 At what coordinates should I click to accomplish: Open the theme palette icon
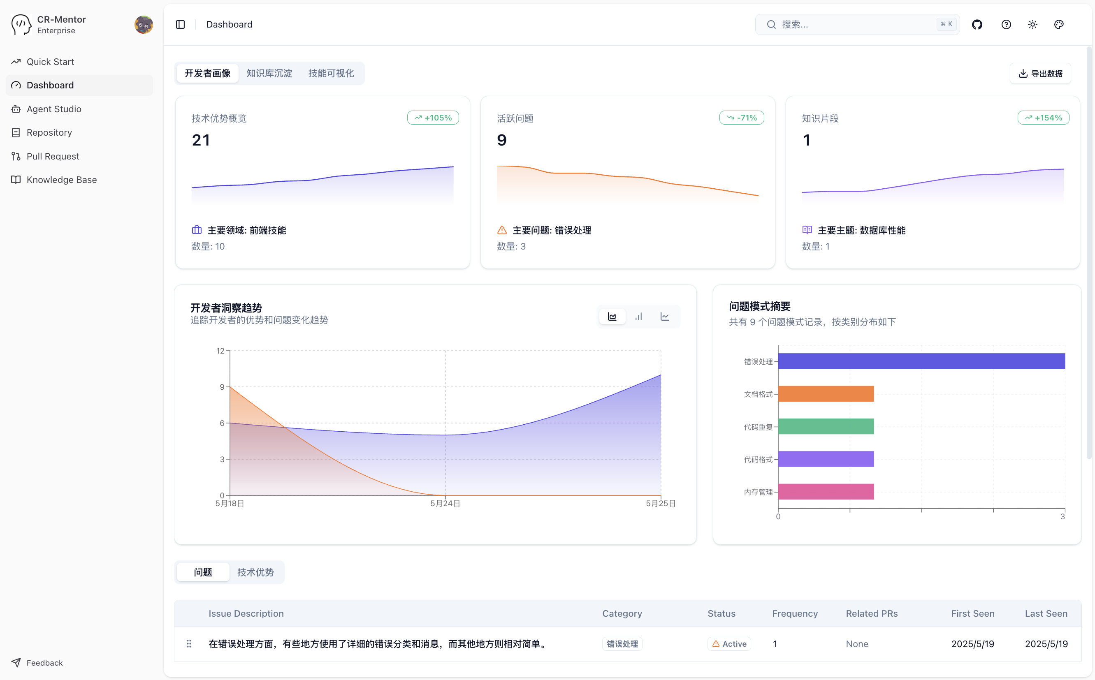pos(1059,24)
